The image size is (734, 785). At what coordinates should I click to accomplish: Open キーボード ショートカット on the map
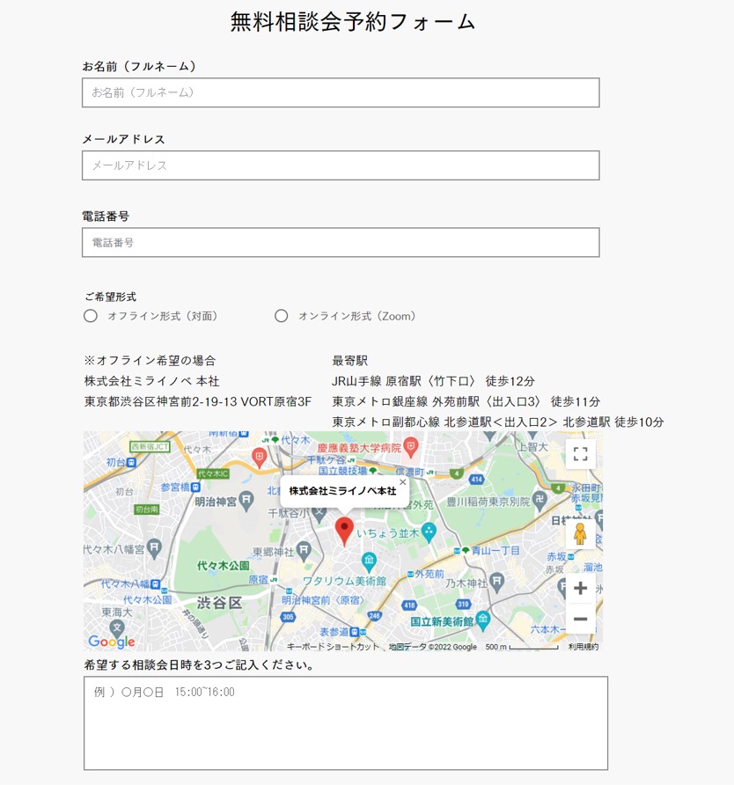coord(333,647)
